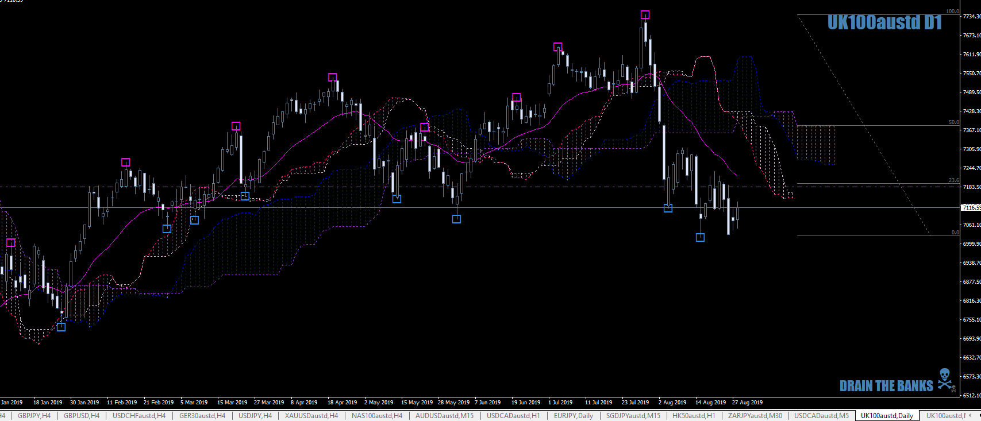Switch to the NAS100austd,H4 tab
This screenshot has width=981, height=421.
377,416
